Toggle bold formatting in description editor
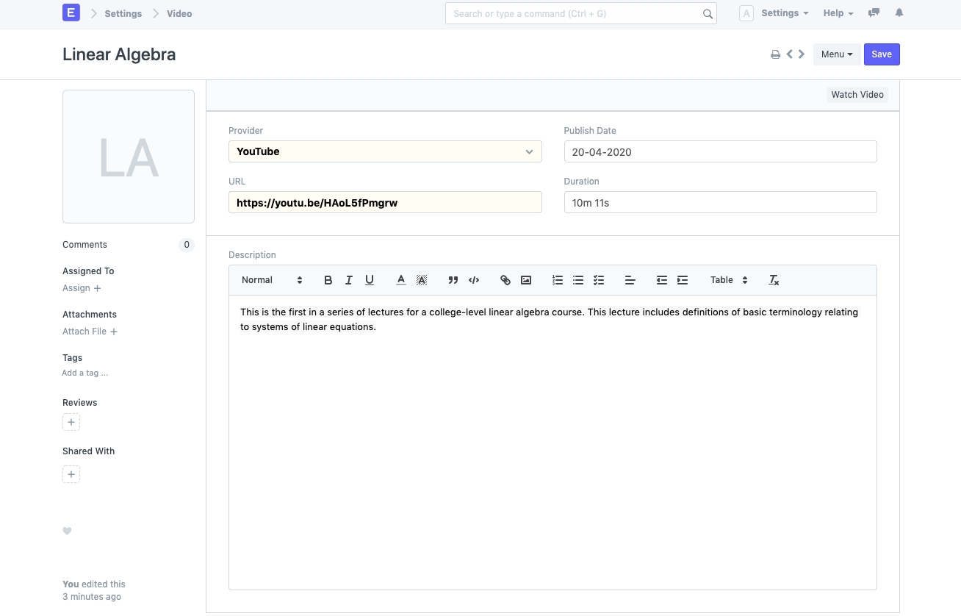 (x=328, y=280)
